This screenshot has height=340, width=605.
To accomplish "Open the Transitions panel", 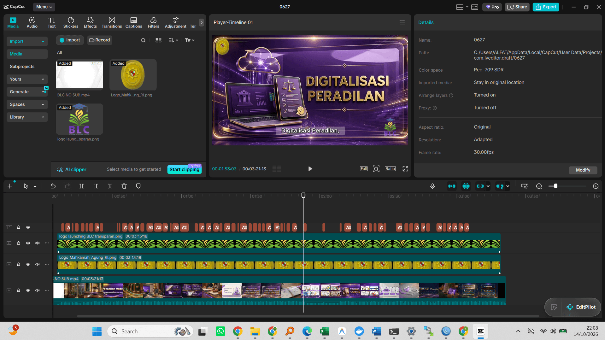I will pyautogui.click(x=112, y=22).
